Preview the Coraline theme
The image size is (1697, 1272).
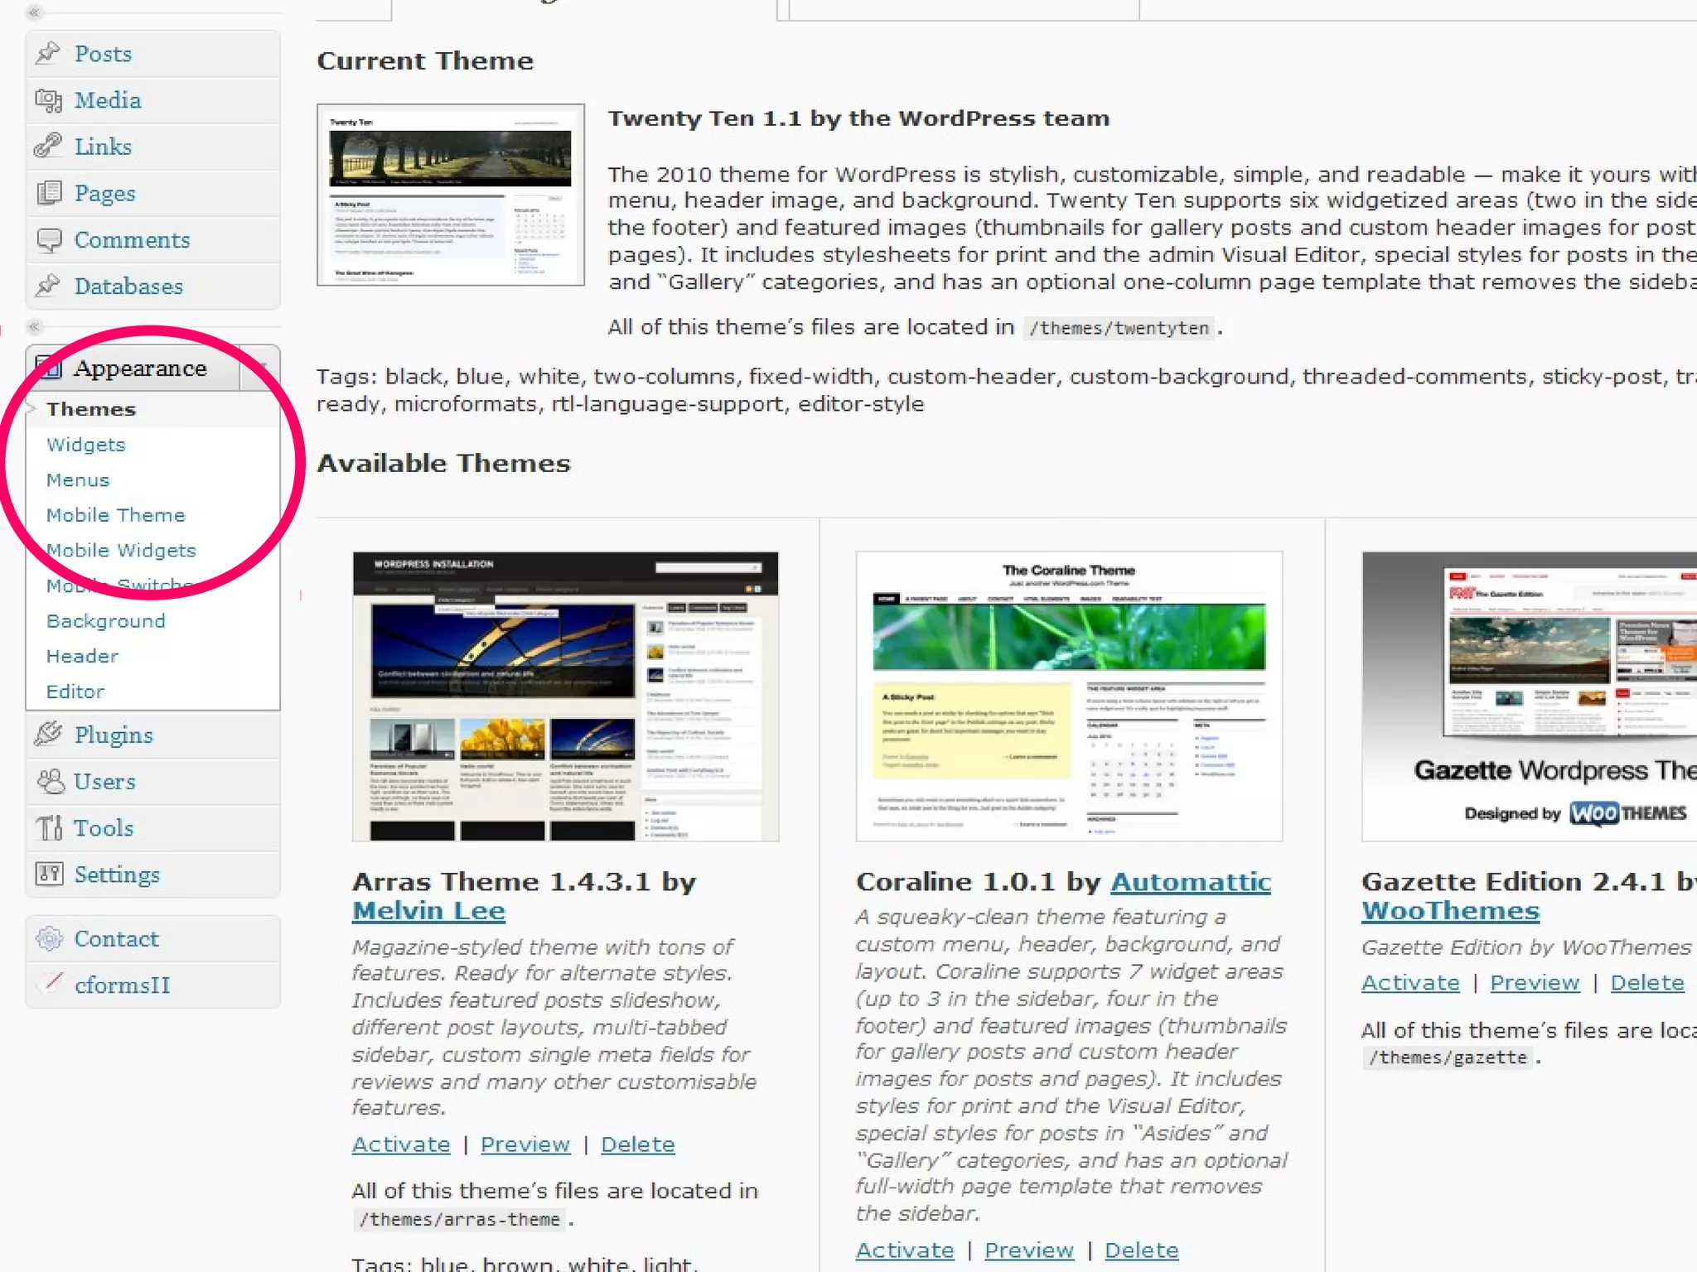(1028, 1250)
